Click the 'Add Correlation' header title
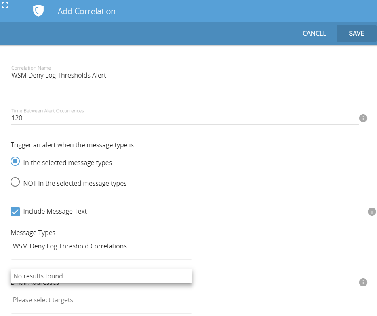The image size is (377, 316). 86,11
